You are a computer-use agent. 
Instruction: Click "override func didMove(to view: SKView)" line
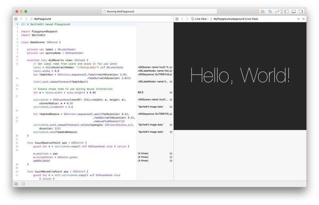pos(57,60)
